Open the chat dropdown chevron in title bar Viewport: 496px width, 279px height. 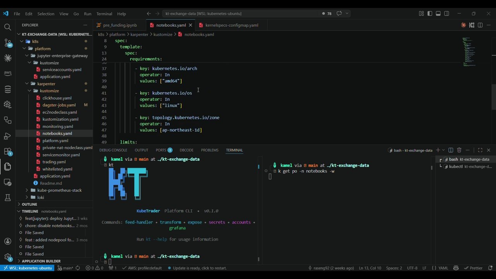[347, 14]
